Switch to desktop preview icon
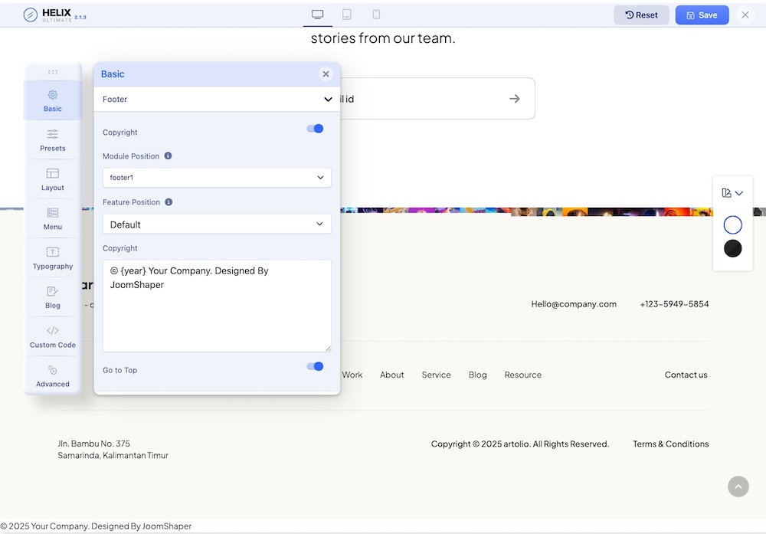 click(x=318, y=15)
